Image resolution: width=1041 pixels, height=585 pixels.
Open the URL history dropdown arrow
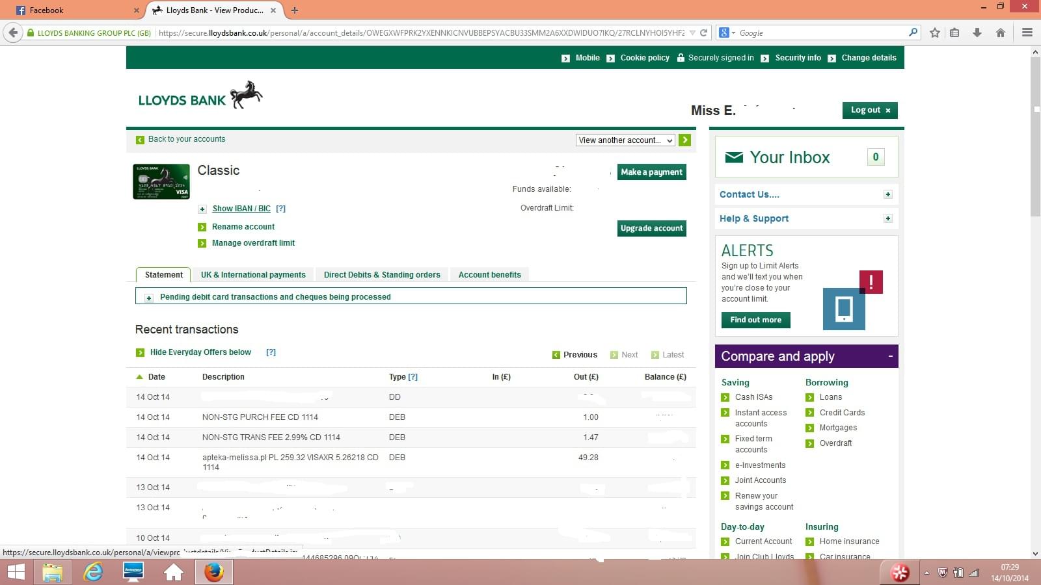(692, 32)
